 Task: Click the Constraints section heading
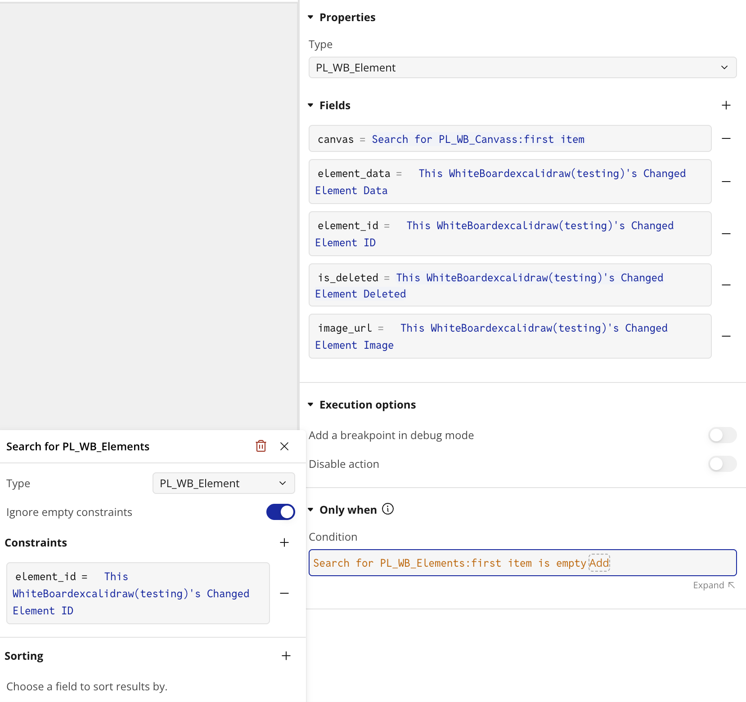click(x=36, y=542)
